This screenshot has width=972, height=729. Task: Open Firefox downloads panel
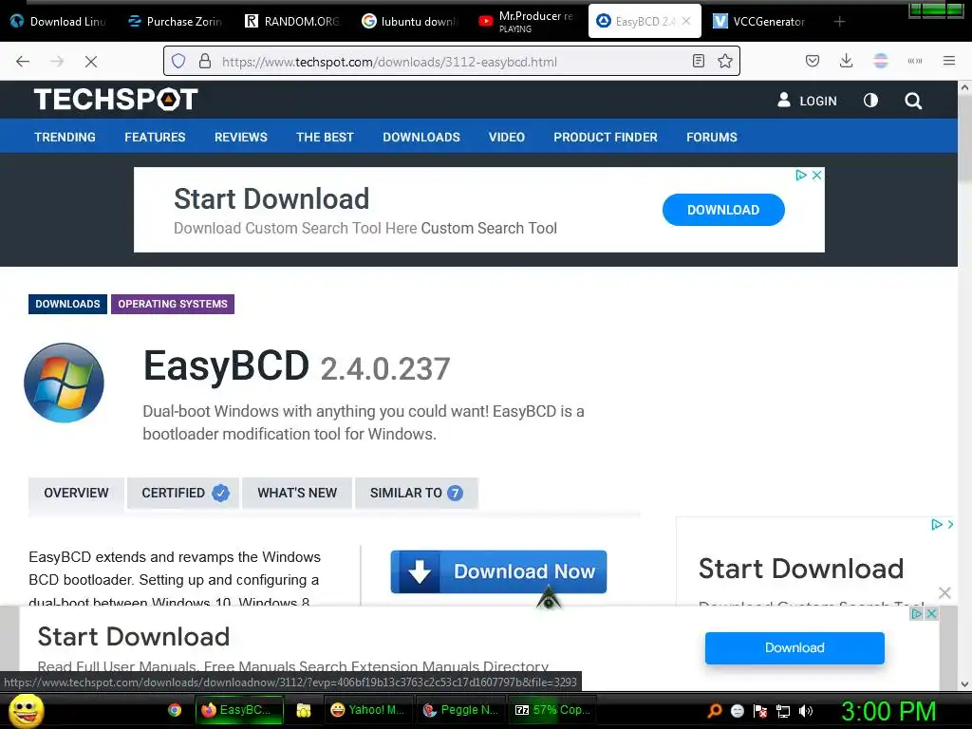click(846, 61)
